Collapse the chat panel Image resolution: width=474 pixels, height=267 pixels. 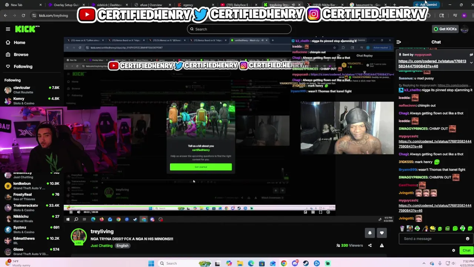398,42
